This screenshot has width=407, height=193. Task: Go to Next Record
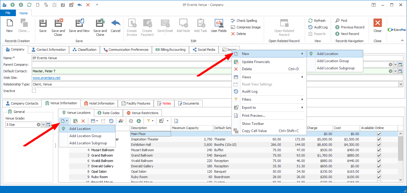347,34
